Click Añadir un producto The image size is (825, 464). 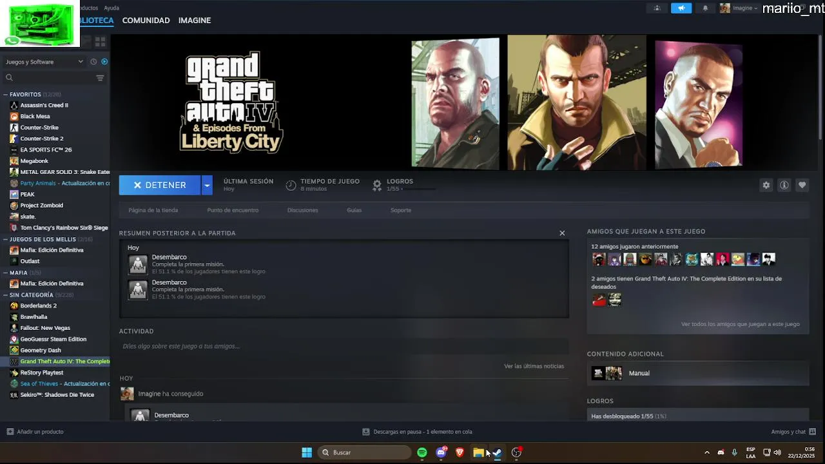pyautogui.click(x=35, y=432)
